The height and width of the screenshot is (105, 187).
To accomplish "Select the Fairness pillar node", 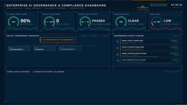I will click(x=45, y=49).
